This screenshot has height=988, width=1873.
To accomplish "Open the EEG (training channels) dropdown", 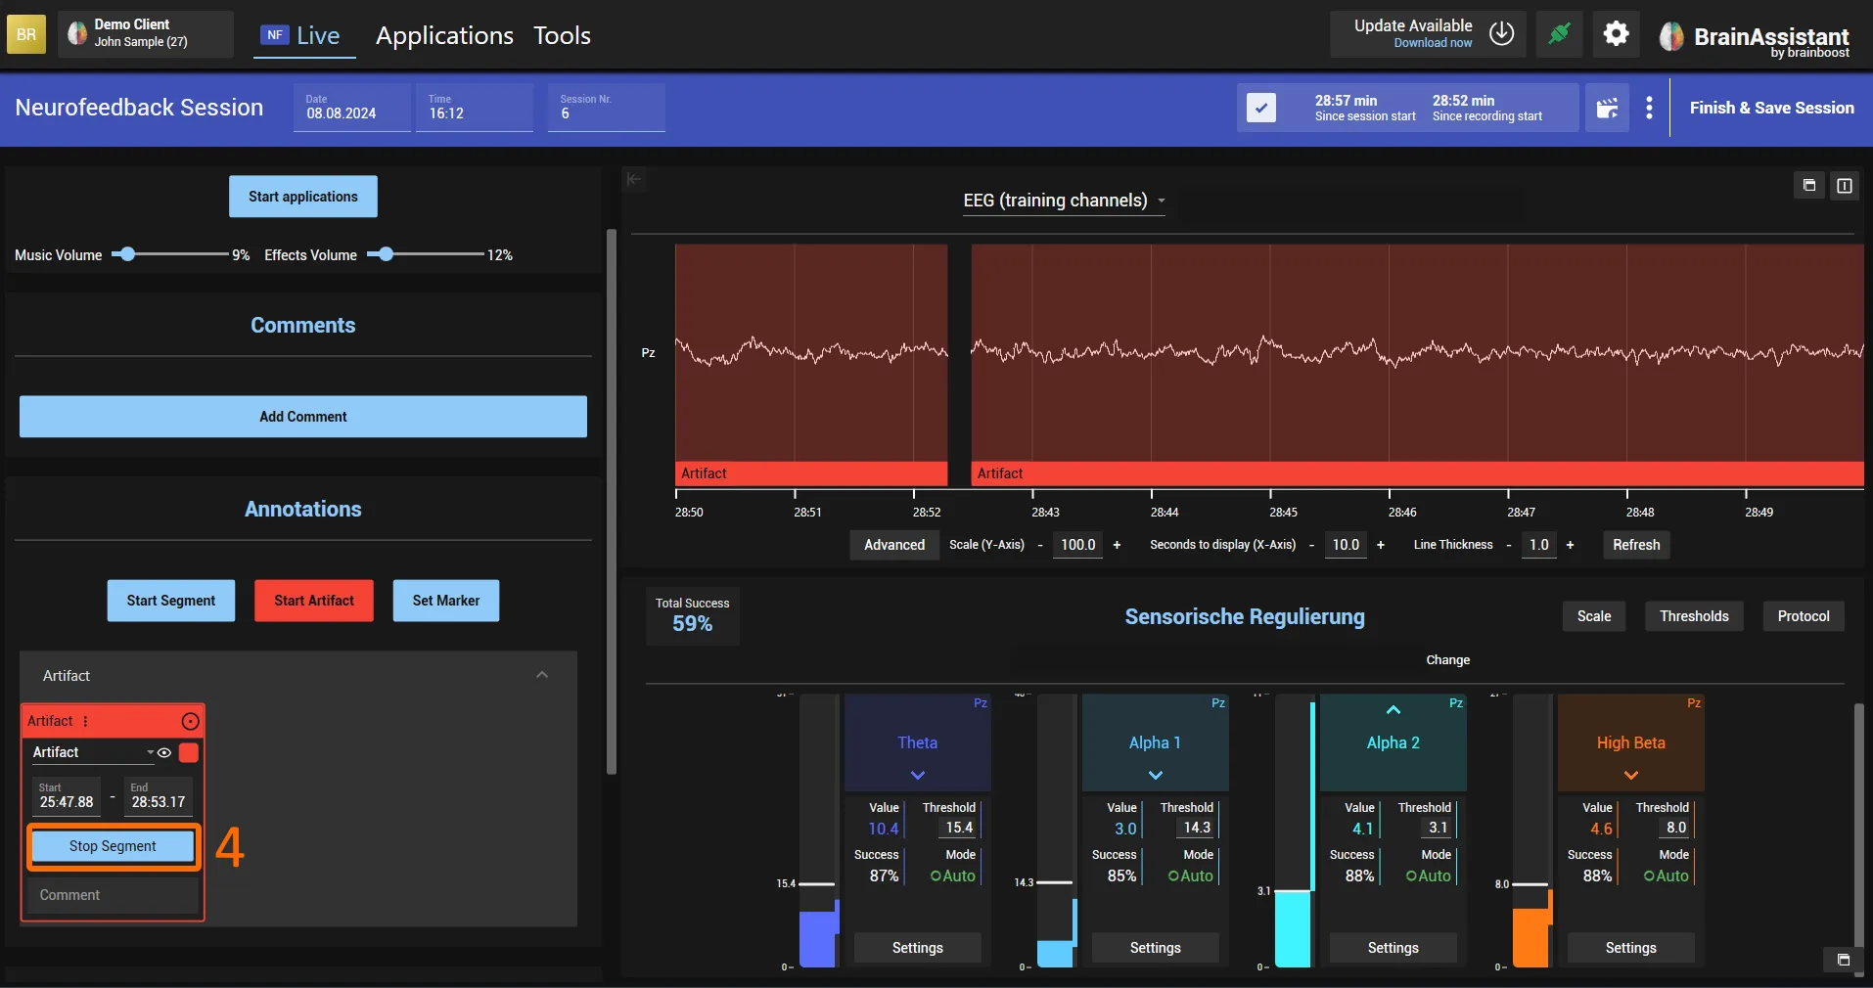I will click(x=1064, y=201).
